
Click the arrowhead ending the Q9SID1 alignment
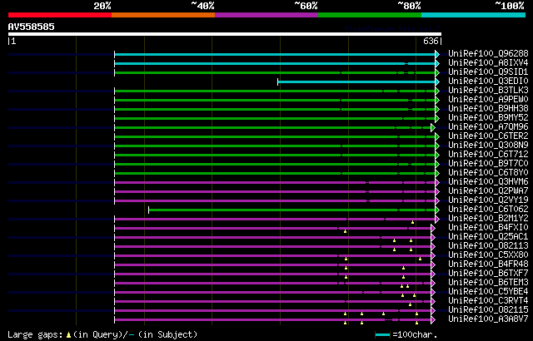(x=437, y=72)
